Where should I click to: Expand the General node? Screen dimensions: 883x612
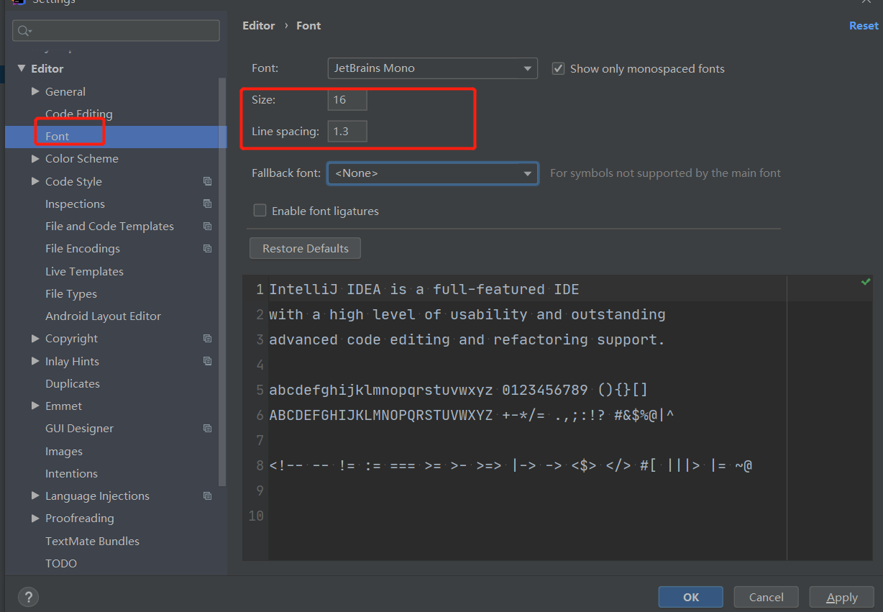coord(35,91)
